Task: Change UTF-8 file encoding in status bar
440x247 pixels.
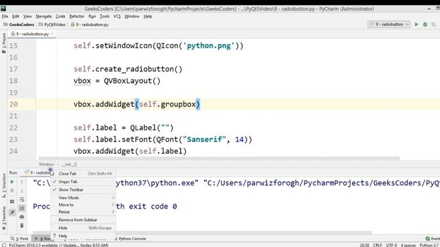Action: 391,245
